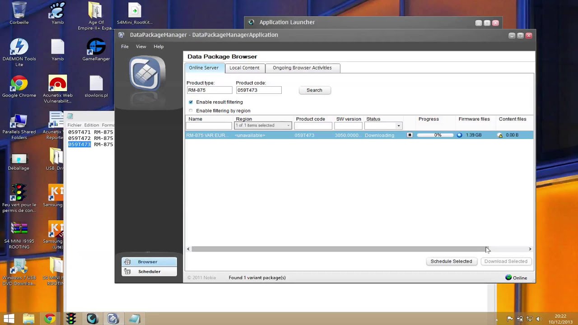578x325 pixels.
Task: Check Enable filtering by region
Action: [191, 111]
